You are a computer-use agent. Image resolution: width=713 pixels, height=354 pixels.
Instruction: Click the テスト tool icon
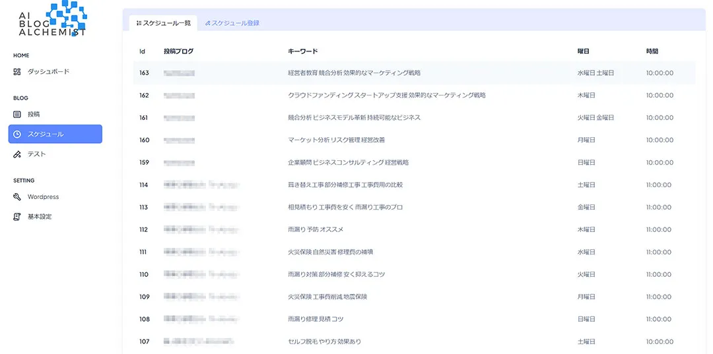[17, 154]
